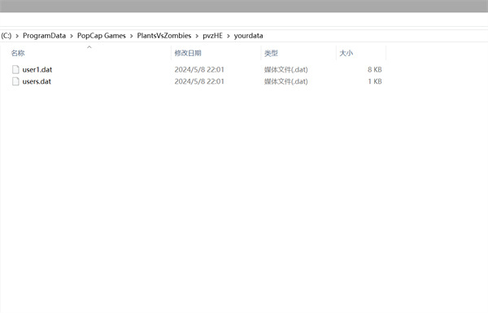Image resolution: width=488 pixels, height=313 pixels.
Task: Expand chevron after PlantsVsZombies in path
Action: coord(197,36)
